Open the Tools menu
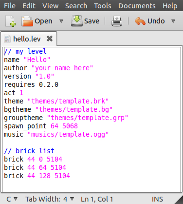 [103, 6]
